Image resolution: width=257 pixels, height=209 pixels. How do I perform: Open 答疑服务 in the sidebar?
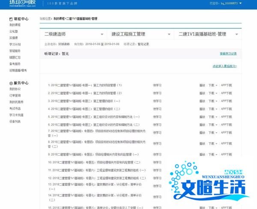(15, 51)
